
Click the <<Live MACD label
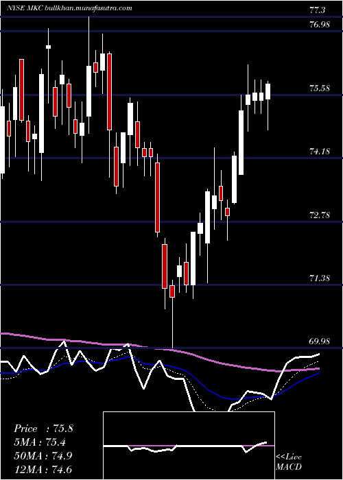[289, 462]
